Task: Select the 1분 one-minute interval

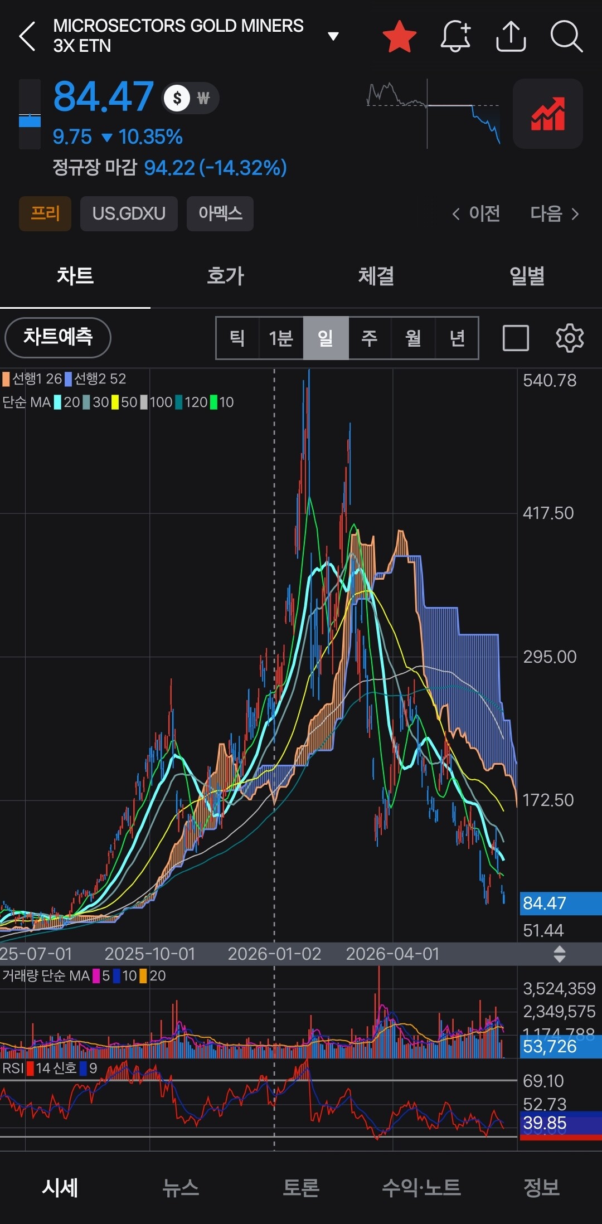Action: point(281,338)
